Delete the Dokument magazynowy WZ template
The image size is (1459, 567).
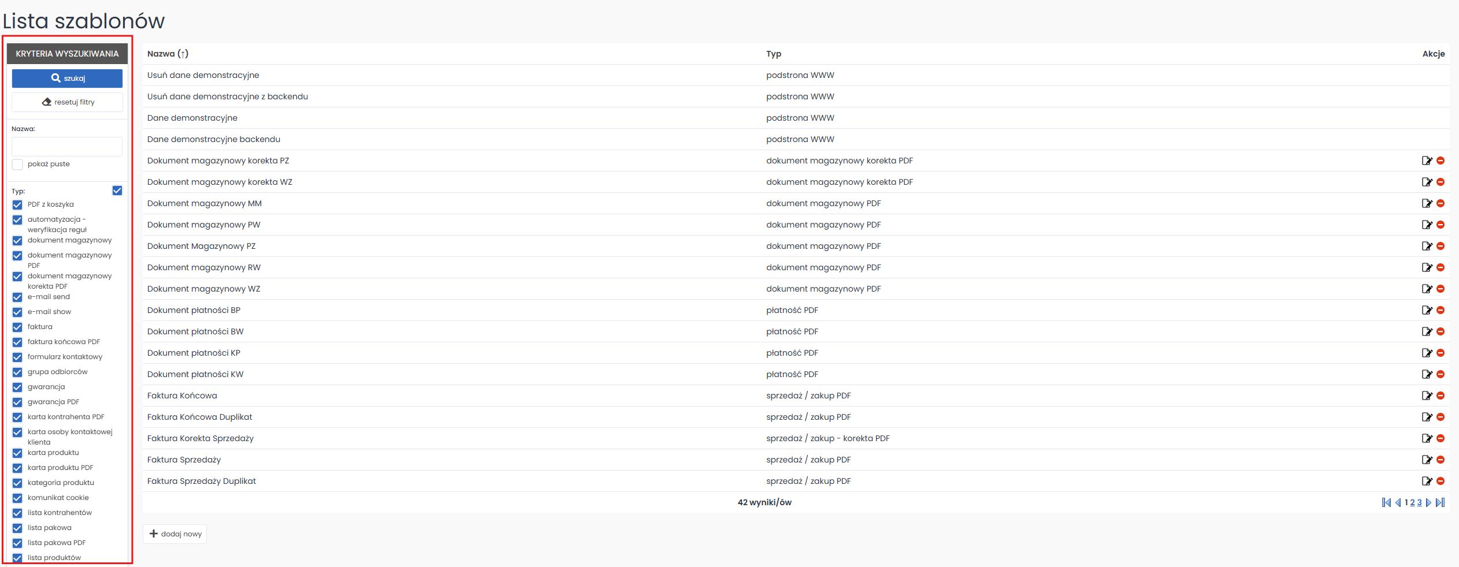[x=1441, y=289]
